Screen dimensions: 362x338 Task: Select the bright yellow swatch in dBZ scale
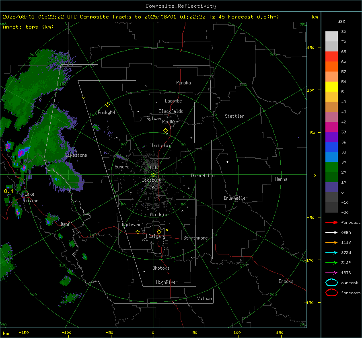[331, 86]
